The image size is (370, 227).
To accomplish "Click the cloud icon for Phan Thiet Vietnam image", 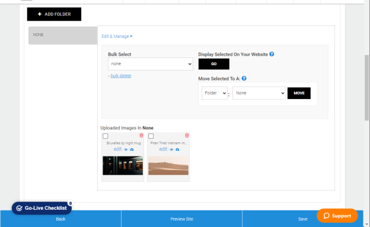I will [177, 149].
